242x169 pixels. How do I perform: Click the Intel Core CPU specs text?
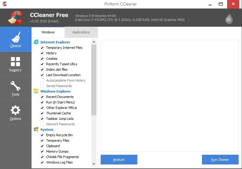[130, 20]
